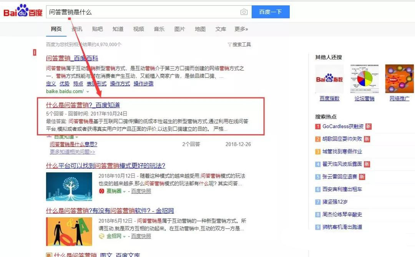Open the 问答营销_百度百科 result

72,58
